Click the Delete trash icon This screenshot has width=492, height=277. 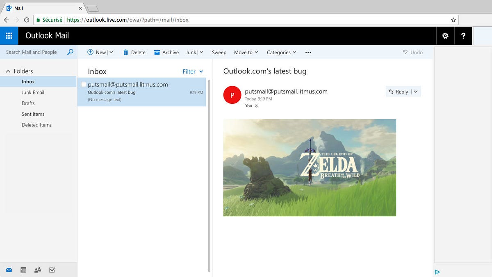pyautogui.click(x=126, y=52)
